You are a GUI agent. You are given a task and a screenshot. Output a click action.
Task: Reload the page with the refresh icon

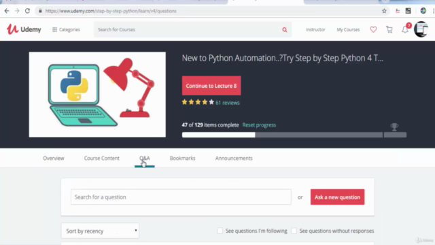[x=27, y=11]
